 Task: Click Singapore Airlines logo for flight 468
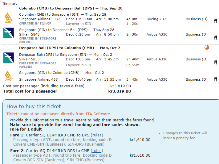(9, 76)
